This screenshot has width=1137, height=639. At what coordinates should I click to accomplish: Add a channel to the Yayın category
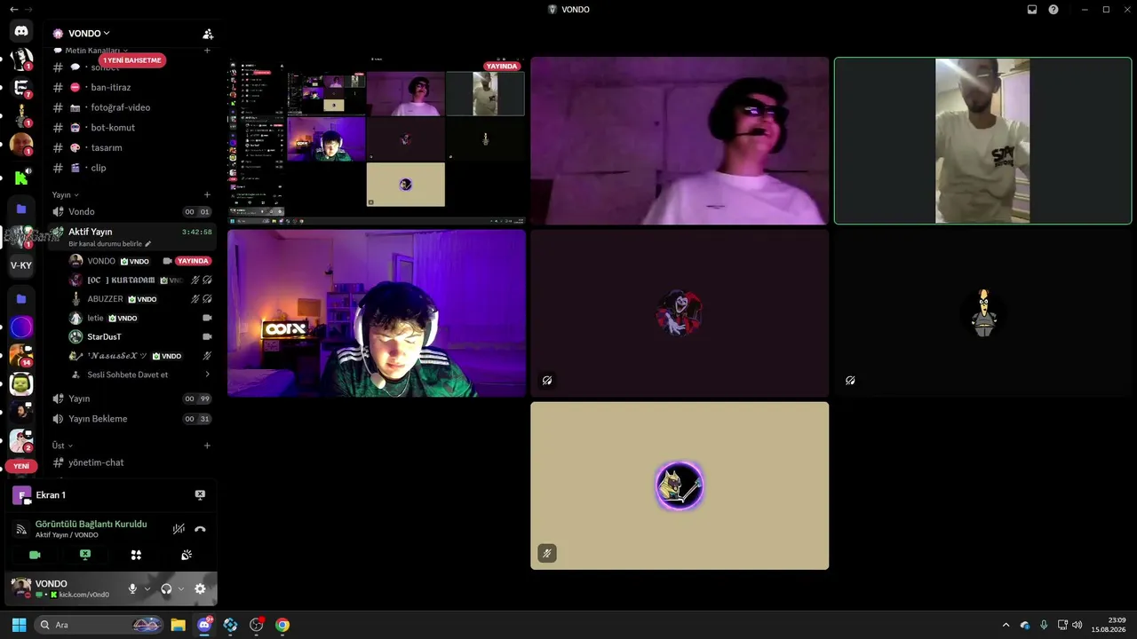click(207, 194)
